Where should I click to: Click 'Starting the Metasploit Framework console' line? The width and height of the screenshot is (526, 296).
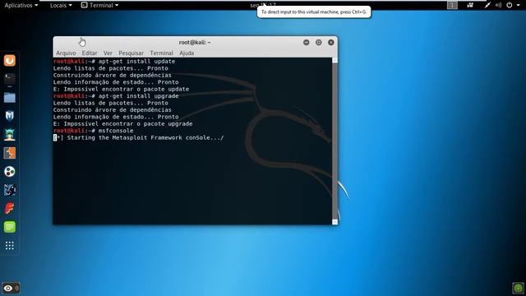pyautogui.click(x=139, y=137)
